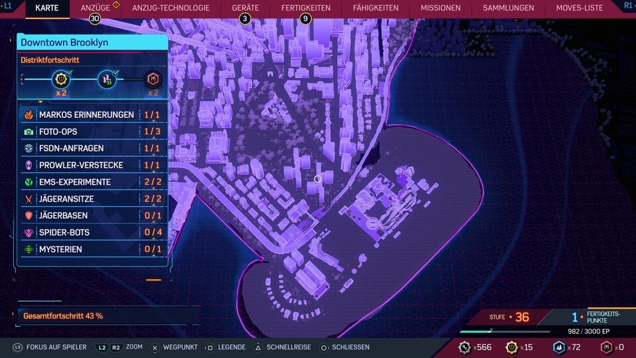Switch to the ANZÜGE tab
Screen dimensions: 636x358
coord(95,8)
